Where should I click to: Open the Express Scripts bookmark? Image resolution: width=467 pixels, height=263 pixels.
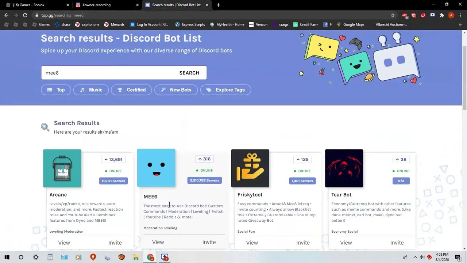pyautogui.click(x=190, y=24)
